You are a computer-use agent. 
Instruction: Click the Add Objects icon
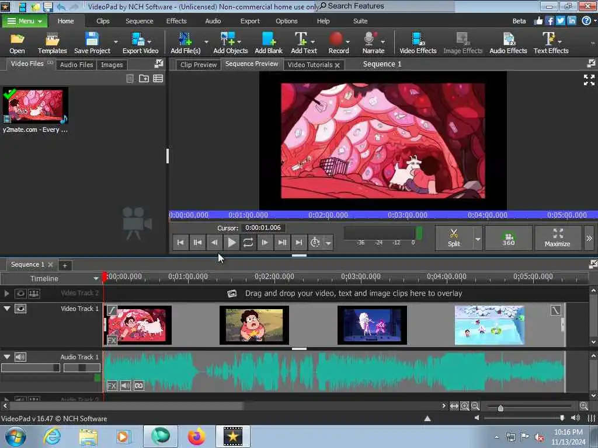[230, 43]
